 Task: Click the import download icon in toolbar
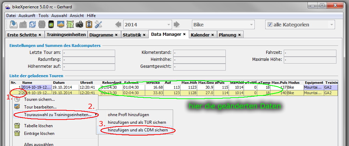point(14,24)
